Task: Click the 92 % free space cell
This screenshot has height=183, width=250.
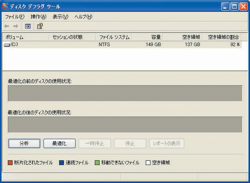Action: (x=235, y=45)
